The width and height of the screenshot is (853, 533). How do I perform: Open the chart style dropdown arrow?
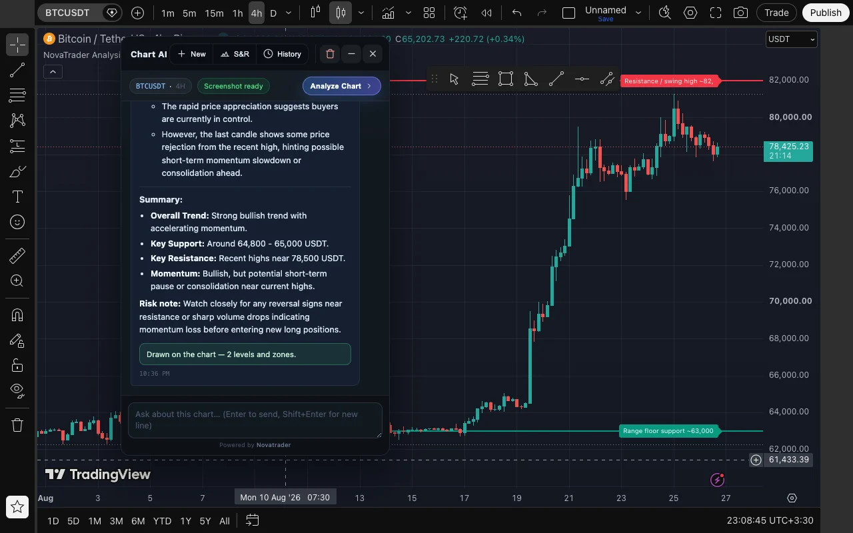coord(361,13)
